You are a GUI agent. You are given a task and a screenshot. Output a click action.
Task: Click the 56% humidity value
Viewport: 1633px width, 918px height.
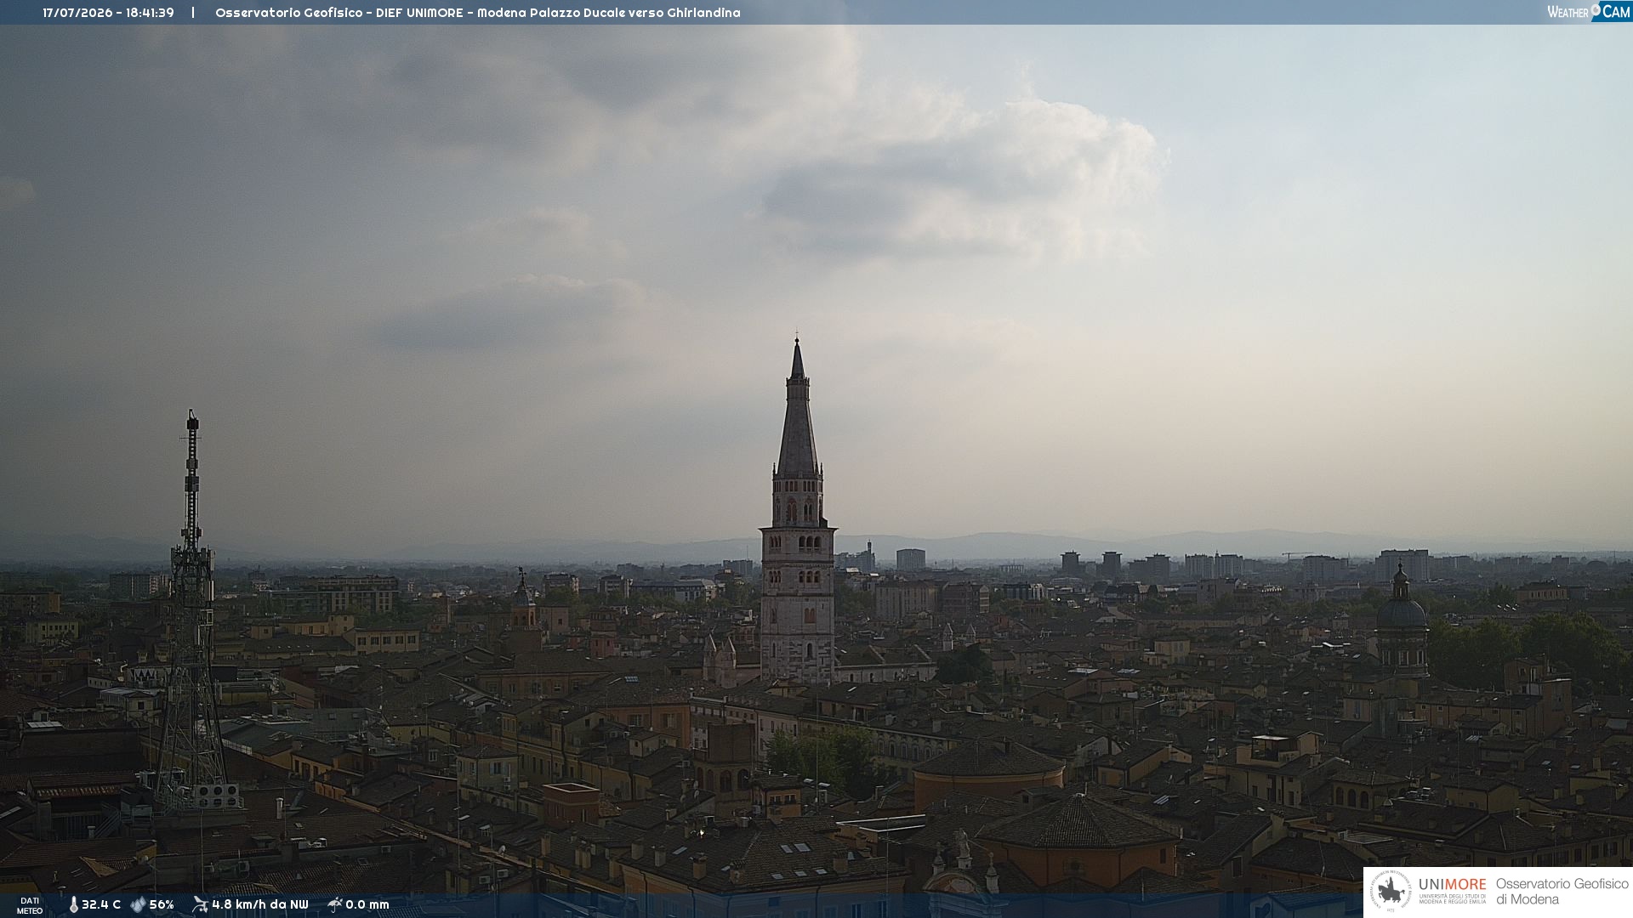[162, 904]
